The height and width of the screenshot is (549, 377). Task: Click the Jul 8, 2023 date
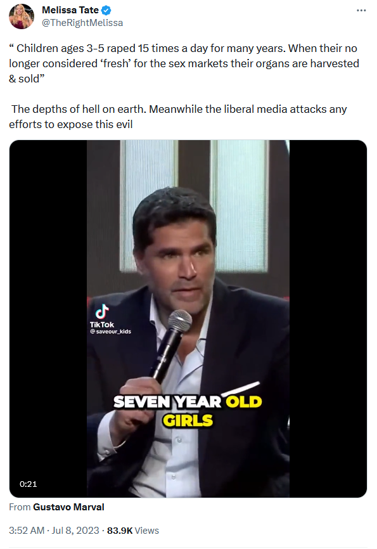(75, 531)
